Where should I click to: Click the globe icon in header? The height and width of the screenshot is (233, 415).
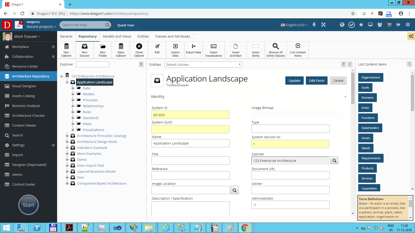coord(342,25)
